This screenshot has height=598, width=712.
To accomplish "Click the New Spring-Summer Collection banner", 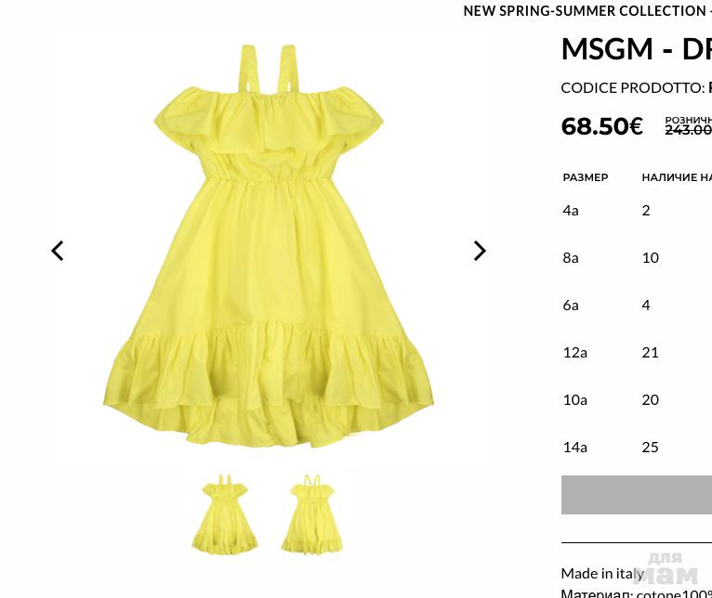I will click(x=587, y=11).
